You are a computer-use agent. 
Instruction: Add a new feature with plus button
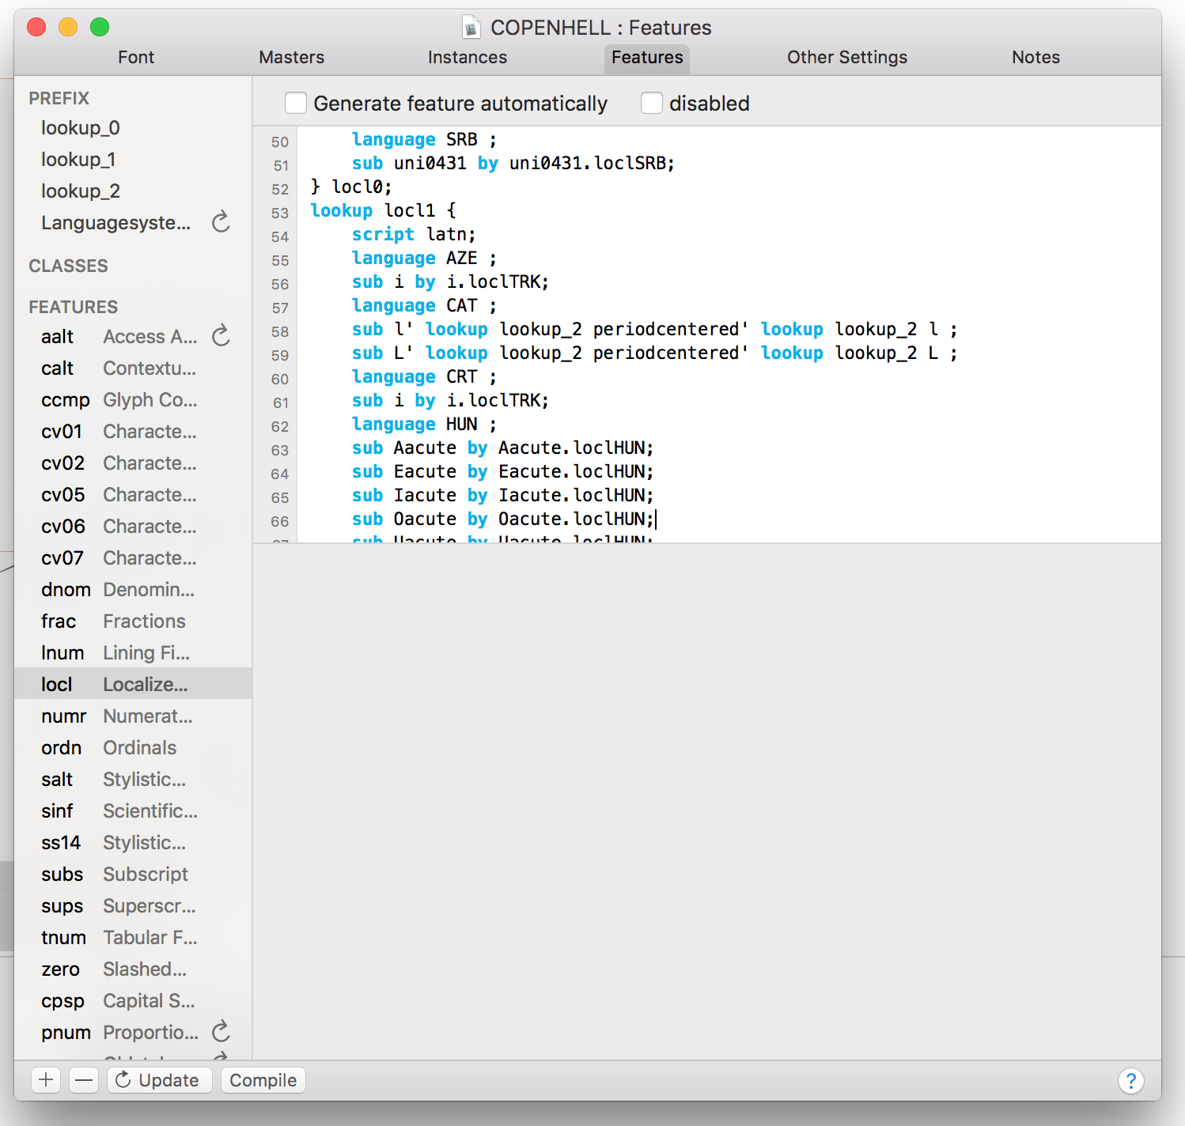click(x=47, y=1080)
